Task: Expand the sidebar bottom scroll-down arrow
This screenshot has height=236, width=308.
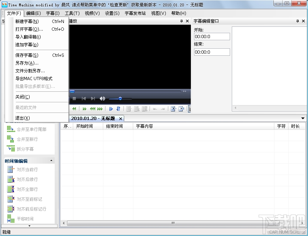Action: [x=30, y=226]
